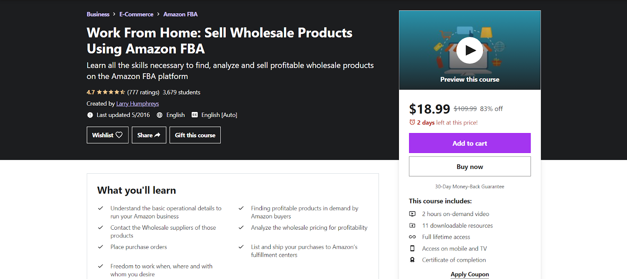
Task: Click the closed captions icon
Action: 195,115
